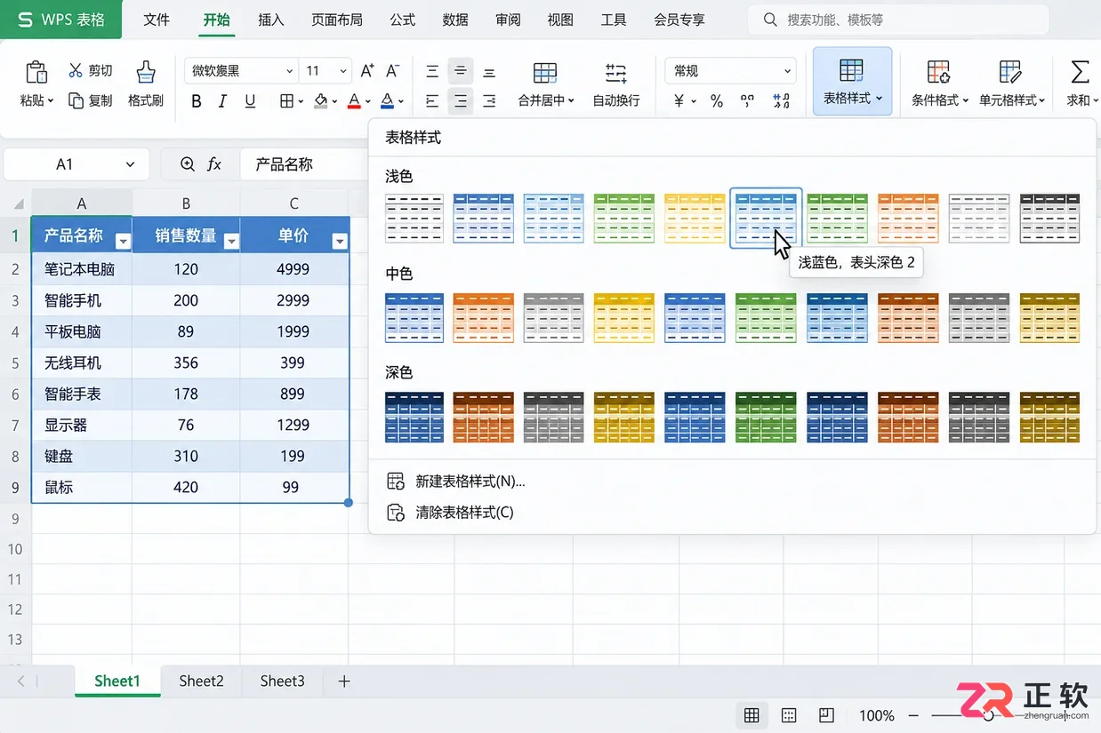
Task: Click the Sum sigma icon
Action: click(1079, 72)
